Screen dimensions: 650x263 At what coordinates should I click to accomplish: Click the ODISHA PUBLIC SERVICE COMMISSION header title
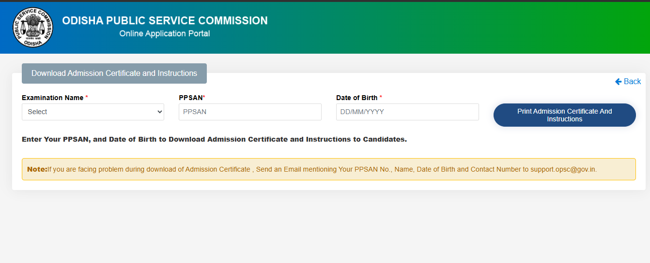[x=165, y=21]
